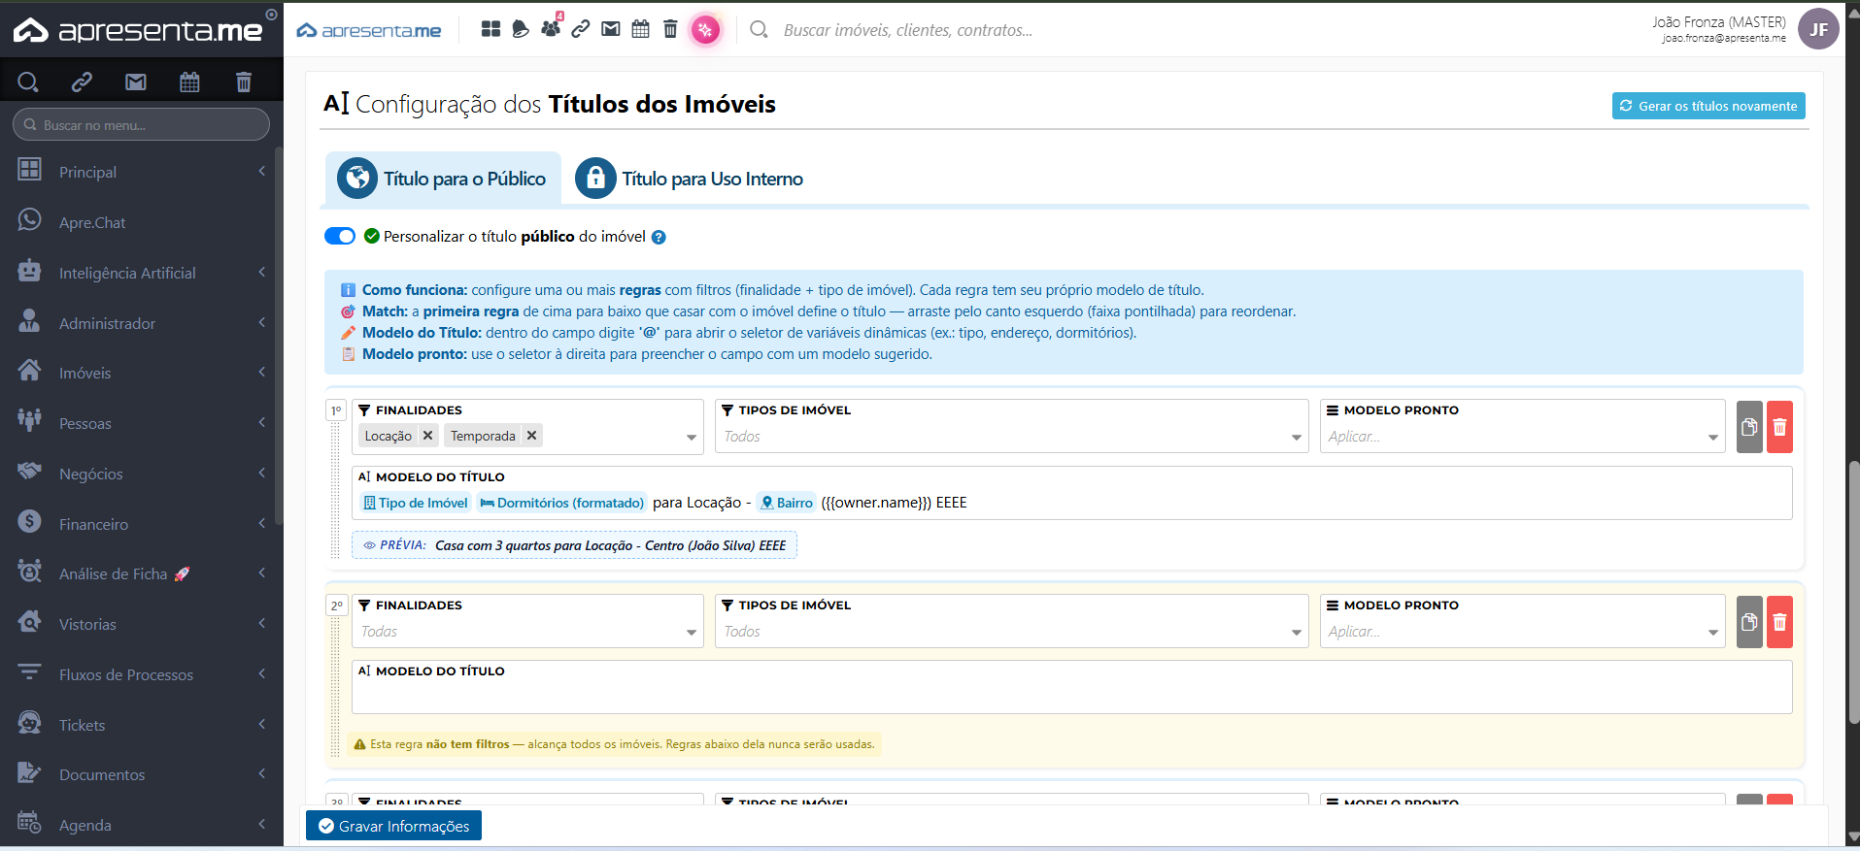Open the mail icon in dark sidebar
Image resolution: width=1860 pixels, height=851 pixels.
click(x=136, y=82)
